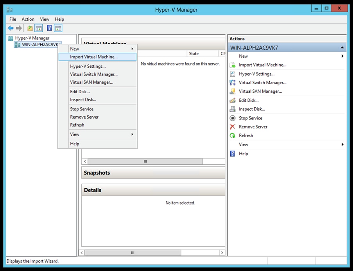Screen dimensions: 353x271
Task: Click Import Virtual Machine link in Actions pane
Action: [262, 65]
